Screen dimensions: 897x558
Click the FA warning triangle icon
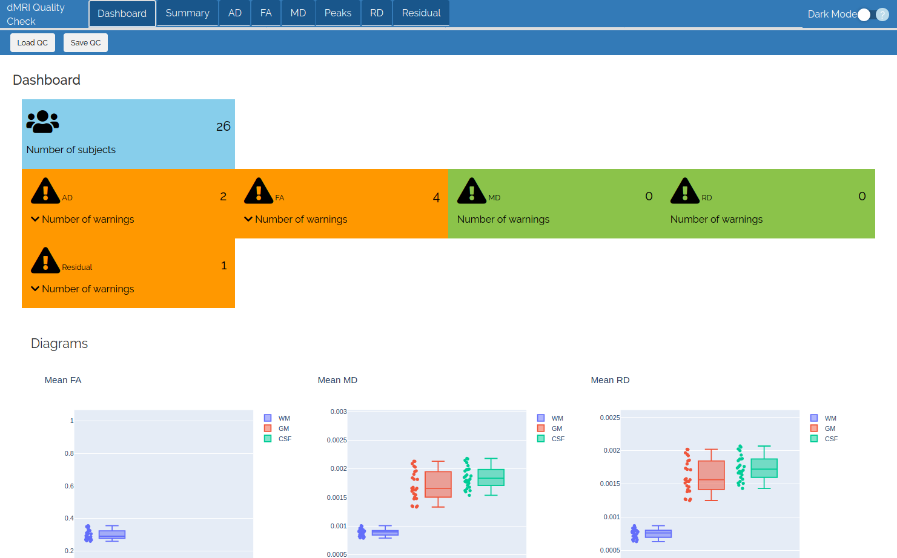(x=259, y=191)
